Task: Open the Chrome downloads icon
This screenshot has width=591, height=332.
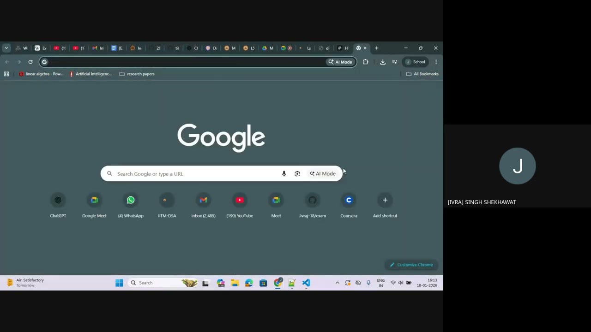Action: pos(383,62)
